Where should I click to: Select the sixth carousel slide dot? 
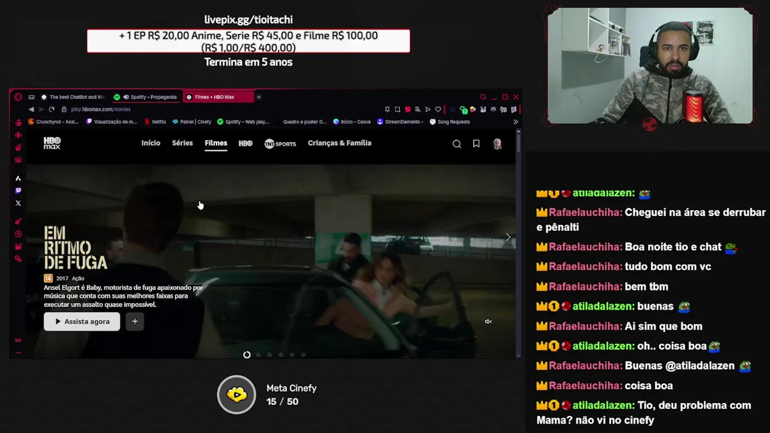tap(303, 355)
